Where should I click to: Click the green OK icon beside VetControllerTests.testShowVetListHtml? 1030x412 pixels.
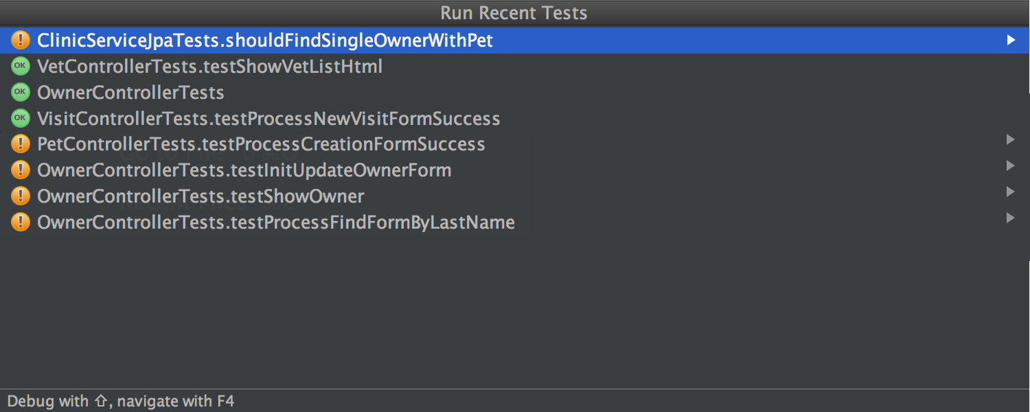(x=21, y=67)
